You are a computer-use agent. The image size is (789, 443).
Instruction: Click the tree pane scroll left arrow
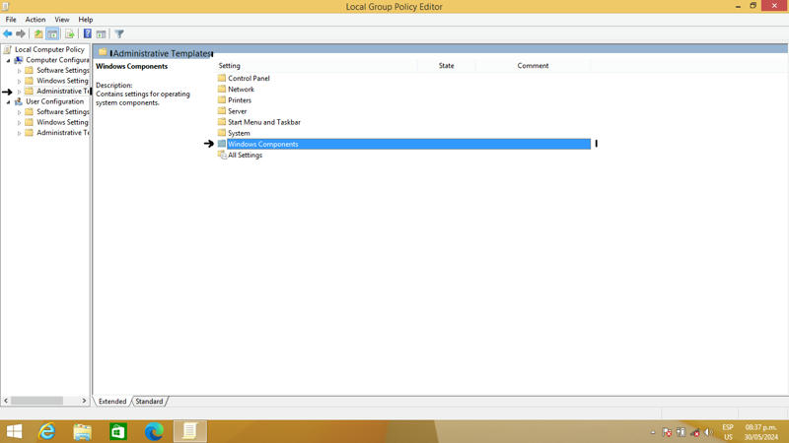pyautogui.click(x=6, y=401)
